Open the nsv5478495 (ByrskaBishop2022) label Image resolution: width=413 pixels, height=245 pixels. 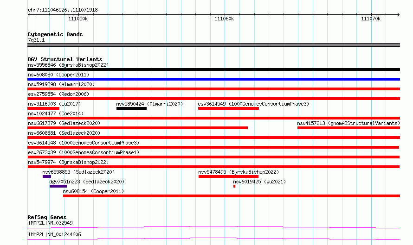coord(239,172)
